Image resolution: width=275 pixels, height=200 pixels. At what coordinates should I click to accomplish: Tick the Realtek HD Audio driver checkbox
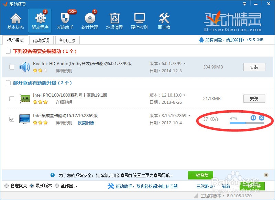(x=12, y=67)
